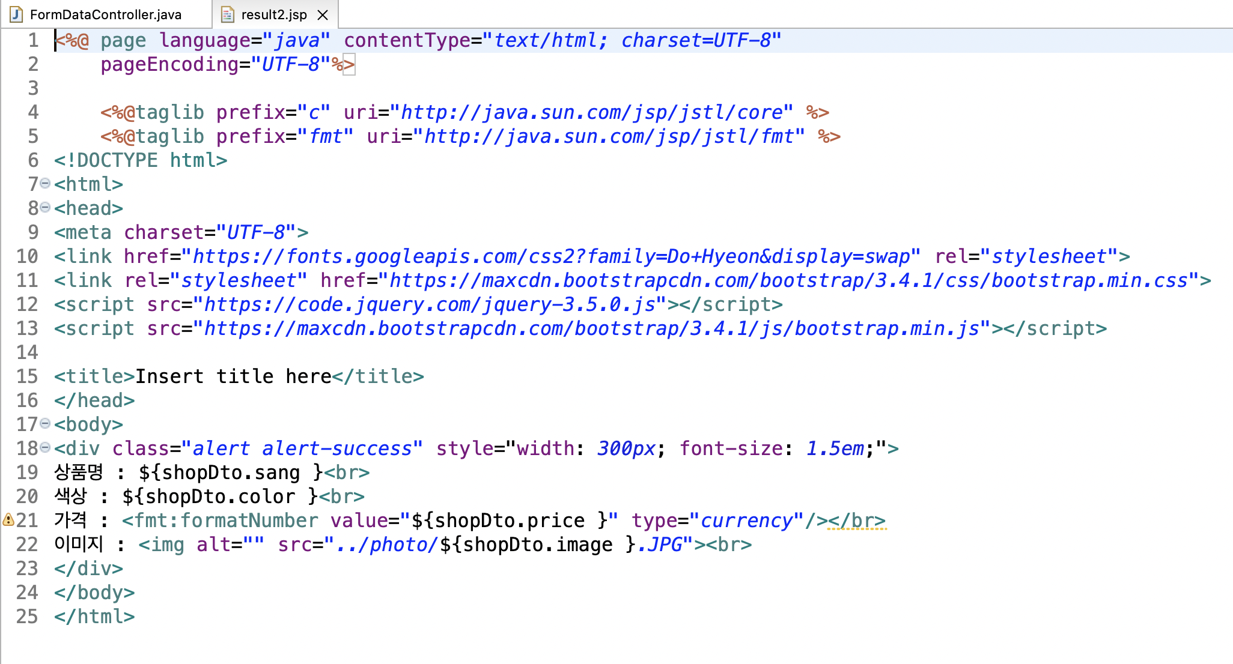
Task: Close the result2.jsp editor tab
Action: tap(323, 14)
